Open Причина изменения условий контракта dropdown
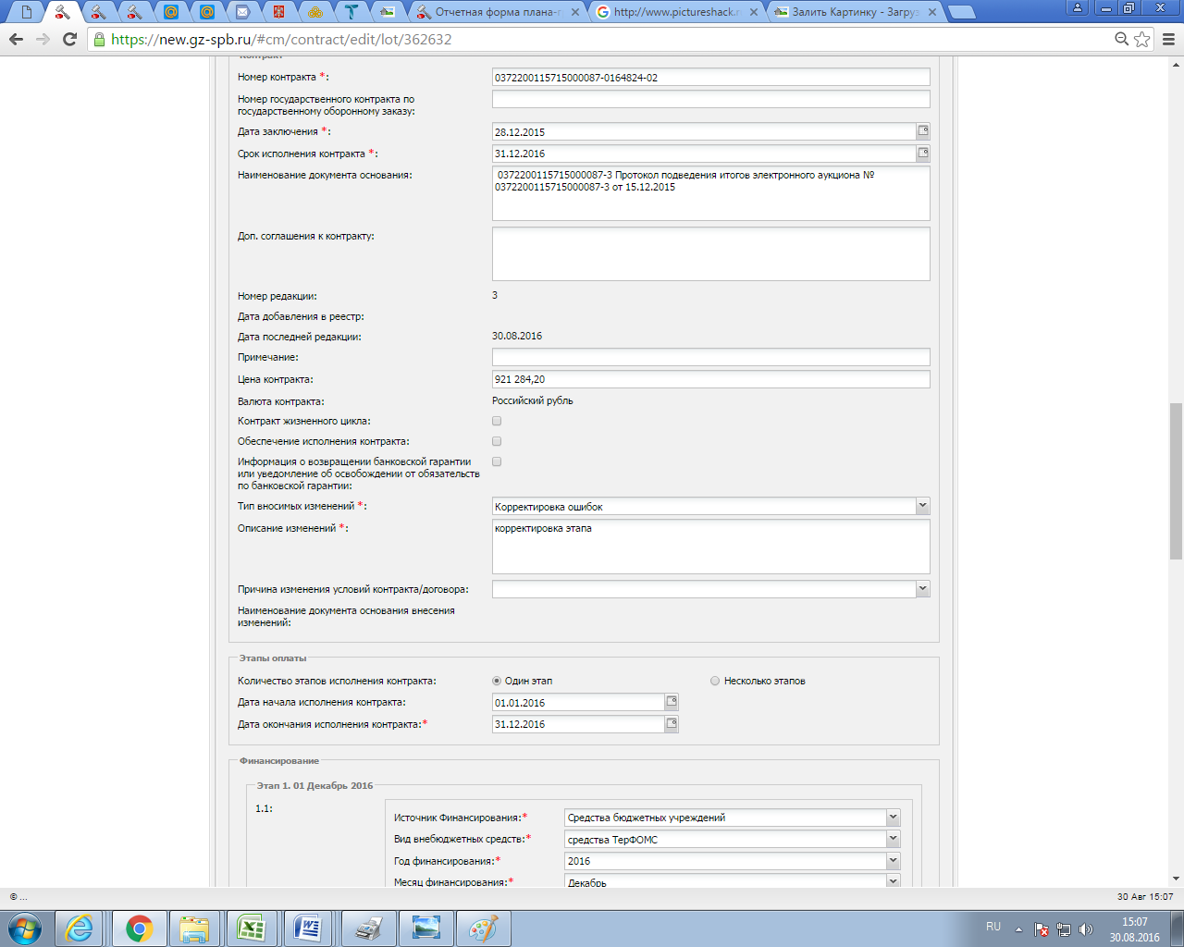The width and height of the screenshot is (1184, 947). tap(922, 588)
